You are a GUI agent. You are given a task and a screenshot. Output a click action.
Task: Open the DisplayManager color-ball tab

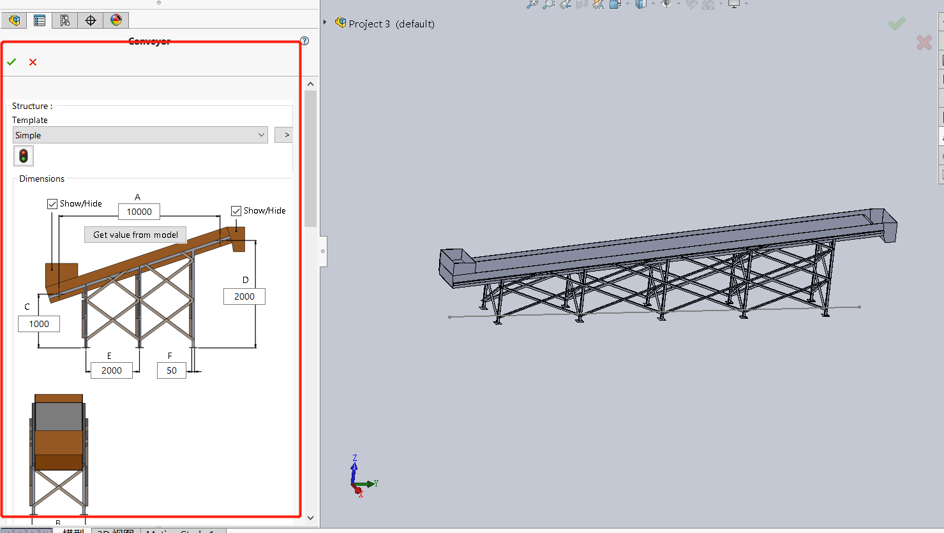(116, 20)
